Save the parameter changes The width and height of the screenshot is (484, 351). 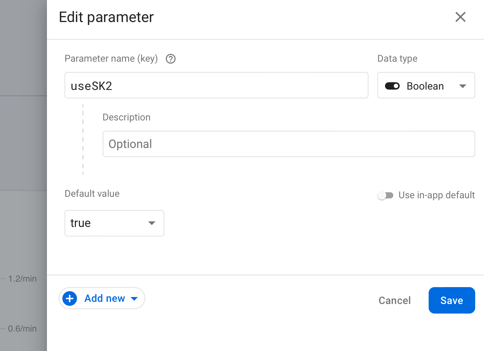pos(452,300)
